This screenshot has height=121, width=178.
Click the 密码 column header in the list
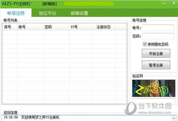(x=56, y=27)
